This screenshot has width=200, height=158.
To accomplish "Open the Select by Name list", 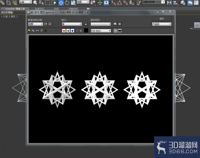I will (x=41, y=2).
